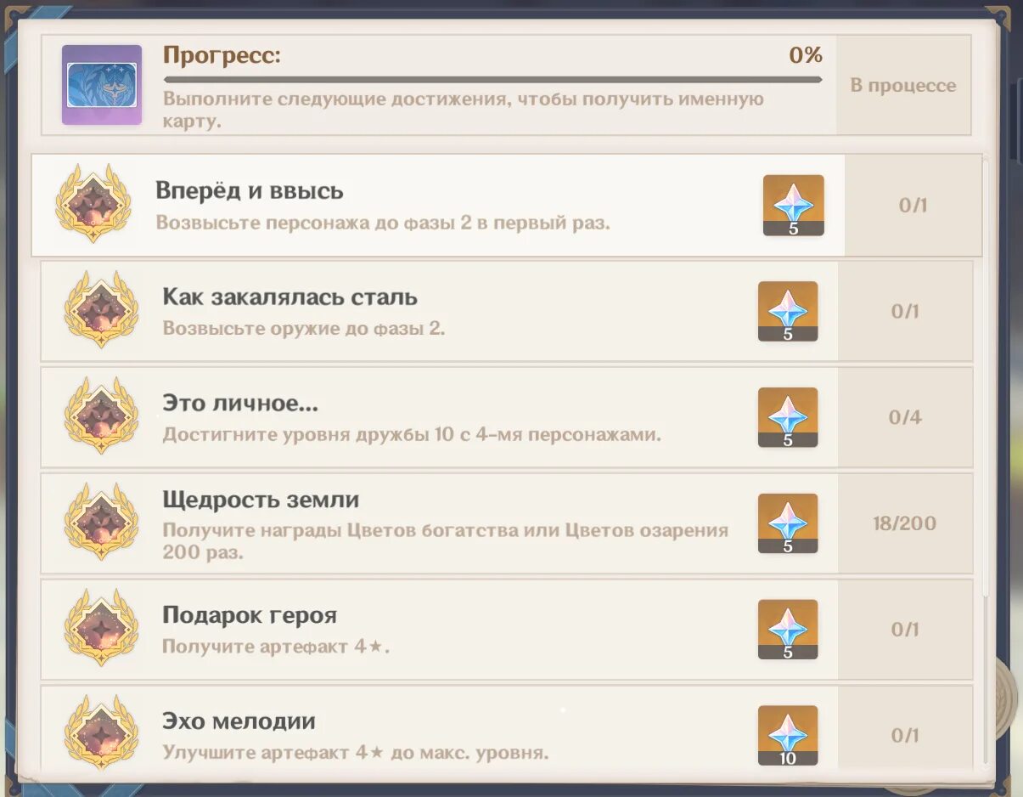
Task: Select the Щедрость земли achievement title
Action: pos(261,500)
